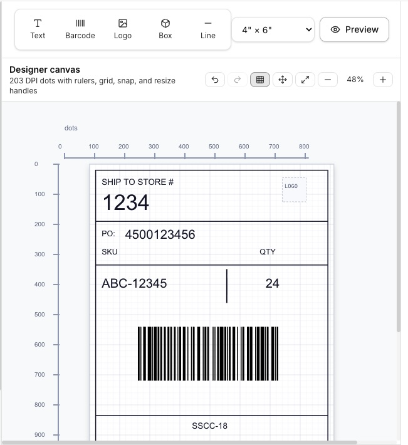Undo the last canvas change

(x=215, y=80)
